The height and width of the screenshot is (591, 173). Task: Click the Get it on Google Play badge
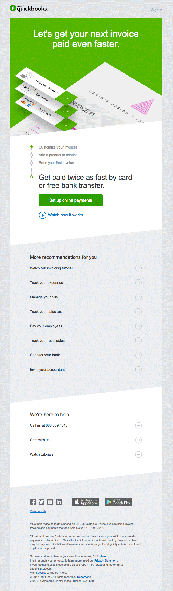[x=118, y=502]
